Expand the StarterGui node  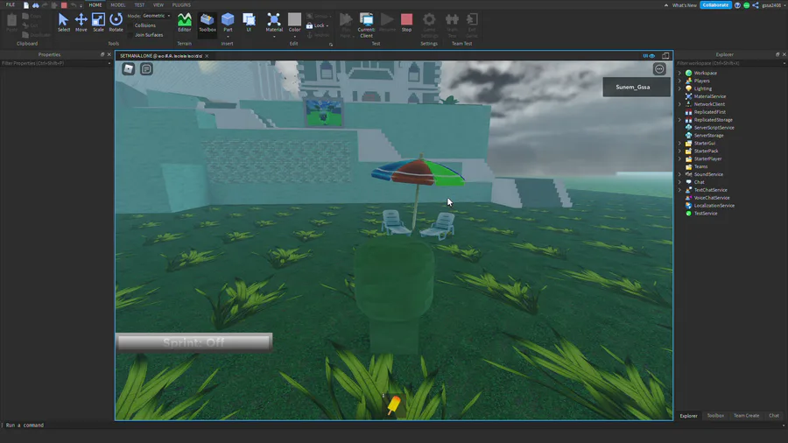(680, 144)
